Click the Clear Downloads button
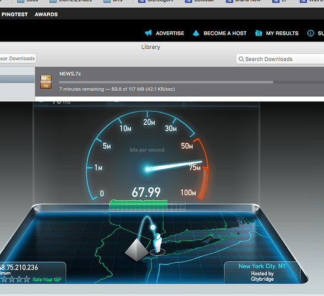 point(18,59)
